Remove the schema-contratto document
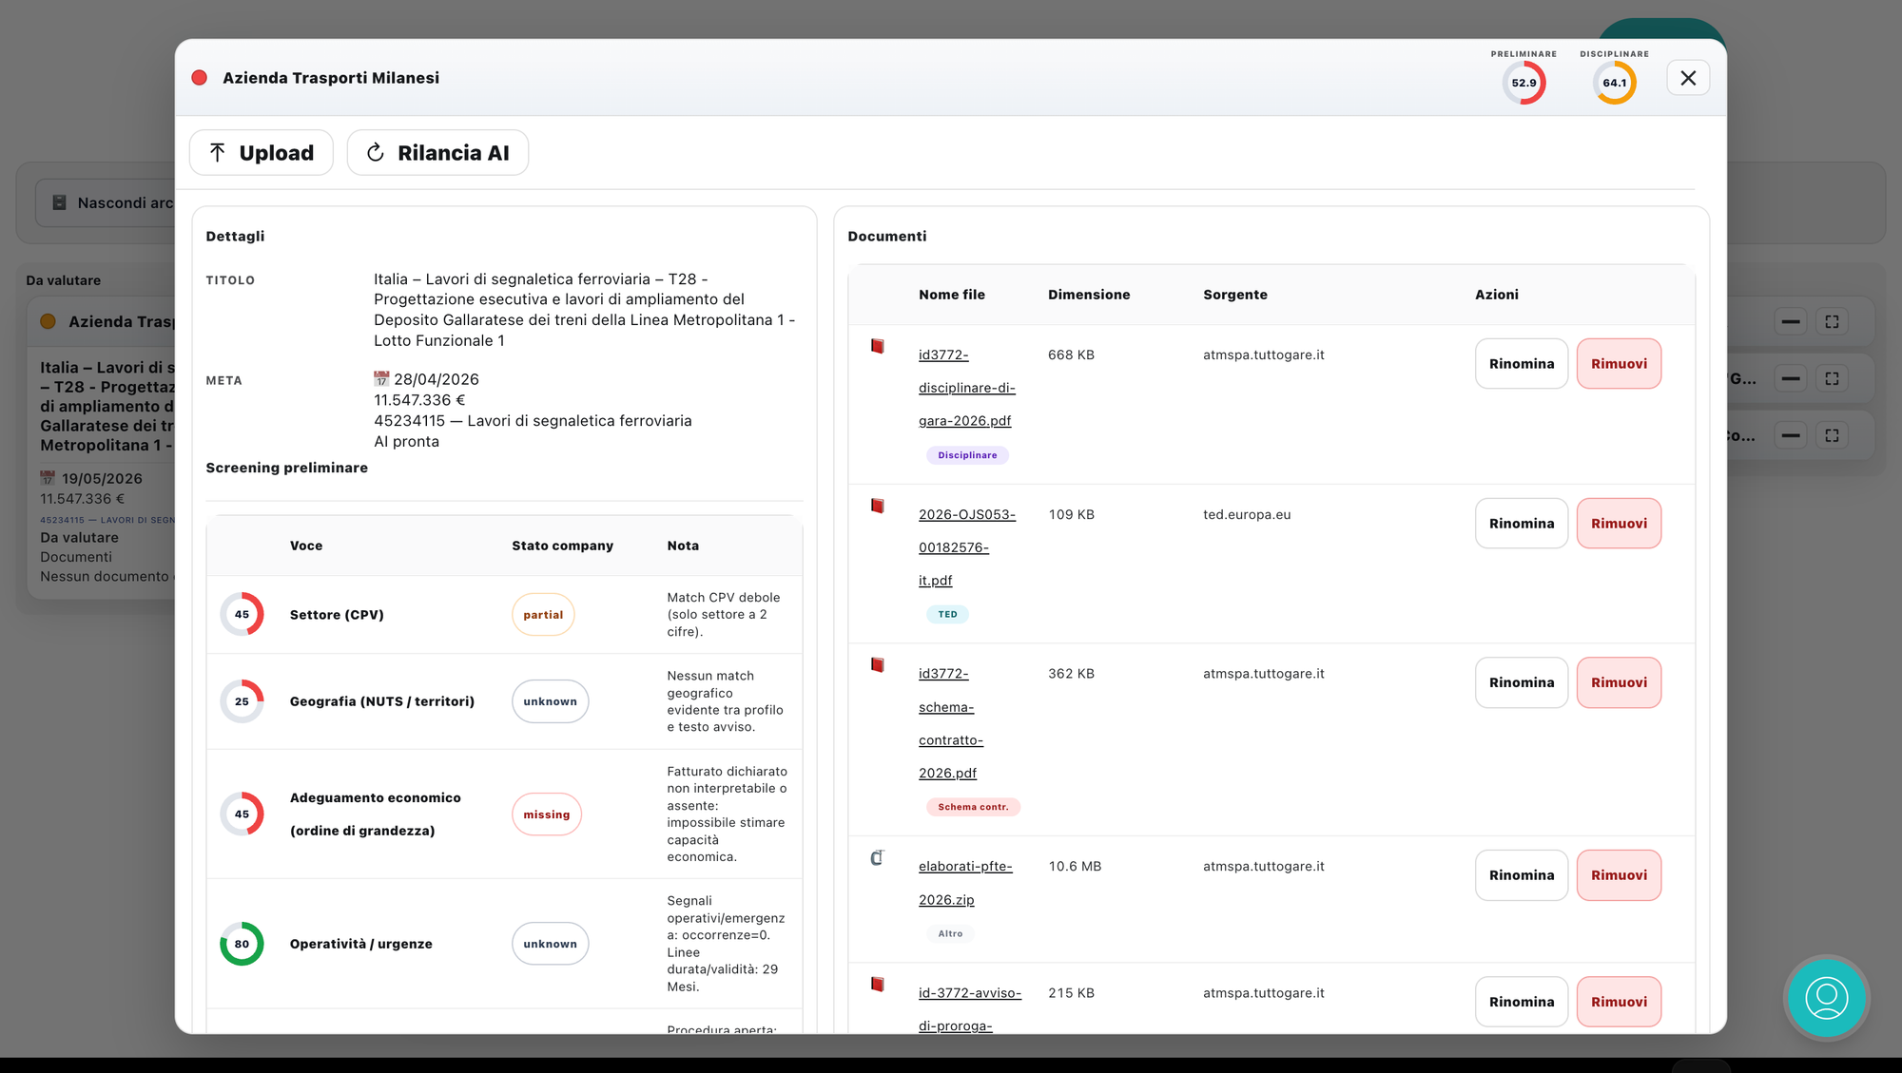Image resolution: width=1902 pixels, height=1073 pixels. pos(1619,682)
